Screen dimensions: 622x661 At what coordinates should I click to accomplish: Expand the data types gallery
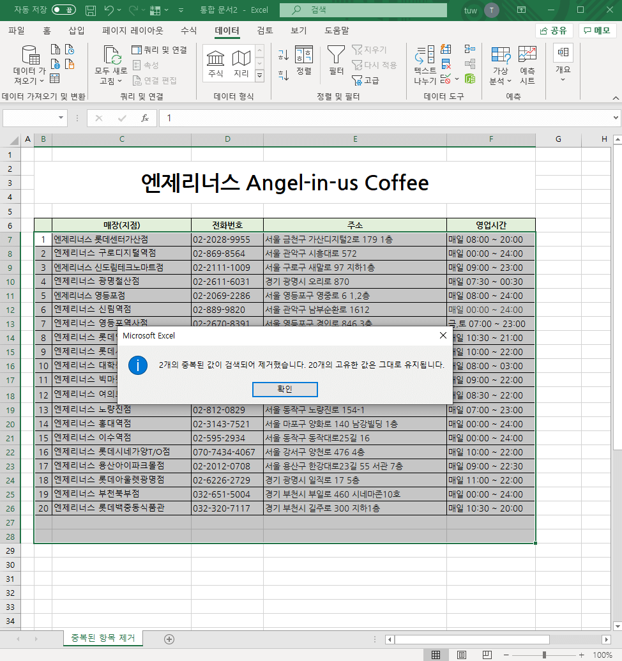click(260, 76)
